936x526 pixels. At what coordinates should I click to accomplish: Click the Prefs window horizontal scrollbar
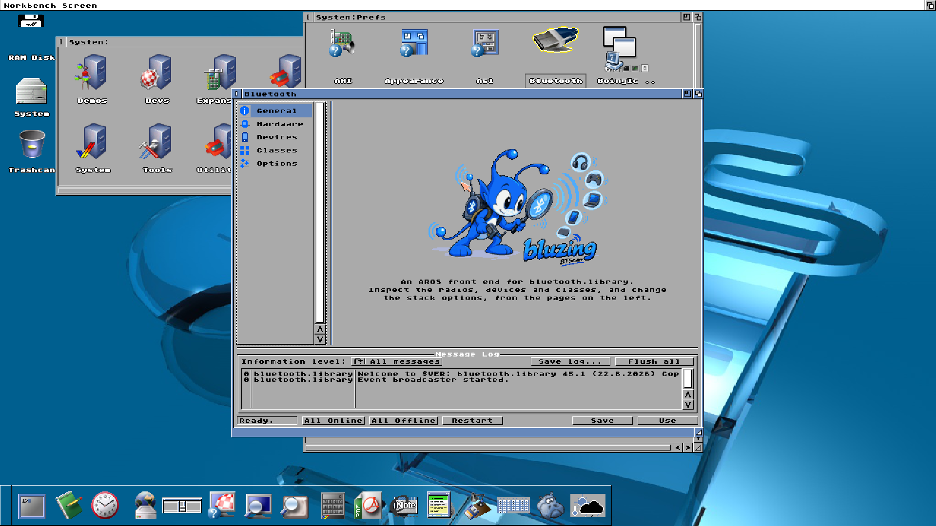(x=488, y=448)
